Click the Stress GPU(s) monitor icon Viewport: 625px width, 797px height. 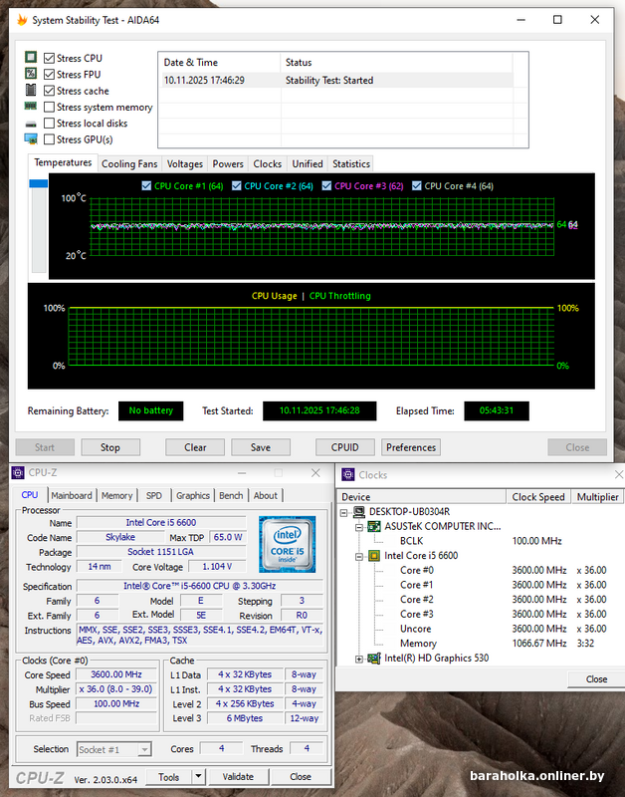coord(31,139)
